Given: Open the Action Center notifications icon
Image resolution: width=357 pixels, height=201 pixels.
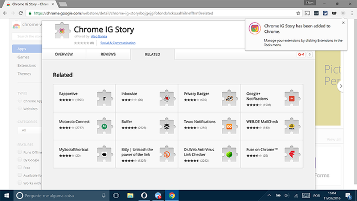Looking at the screenshot, I should pyautogui.click(x=348, y=196).
